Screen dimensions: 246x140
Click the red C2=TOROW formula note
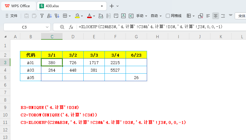(x=59, y=115)
